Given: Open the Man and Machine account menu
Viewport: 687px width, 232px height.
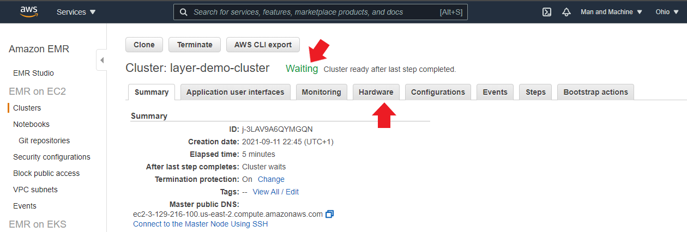Looking at the screenshot, I should pyautogui.click(x=611, y=12).
